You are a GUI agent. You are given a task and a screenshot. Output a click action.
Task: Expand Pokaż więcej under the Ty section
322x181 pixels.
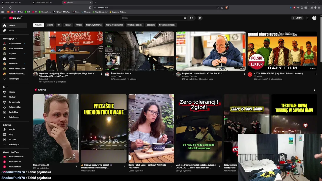pyautogui.click(x=14, y=117)
